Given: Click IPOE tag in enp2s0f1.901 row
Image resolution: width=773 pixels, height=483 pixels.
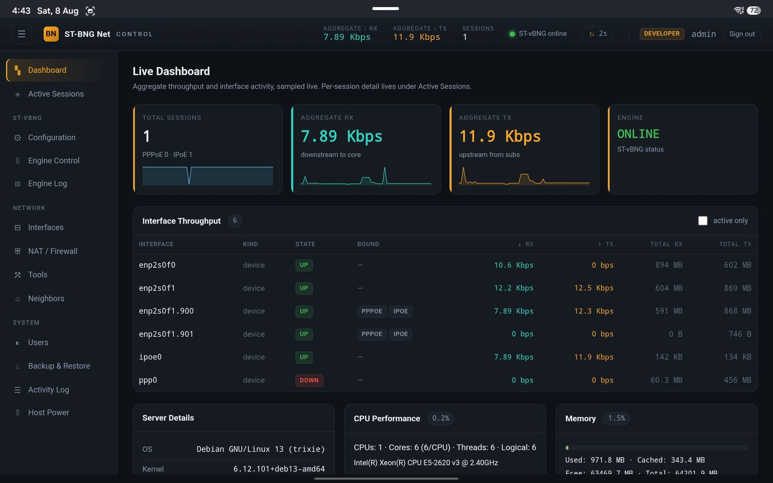Looking at the screenshot, I should coord(401,334).
